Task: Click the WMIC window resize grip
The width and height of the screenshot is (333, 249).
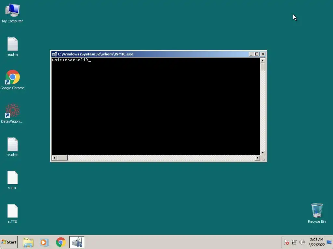Action: coord(263,158)
